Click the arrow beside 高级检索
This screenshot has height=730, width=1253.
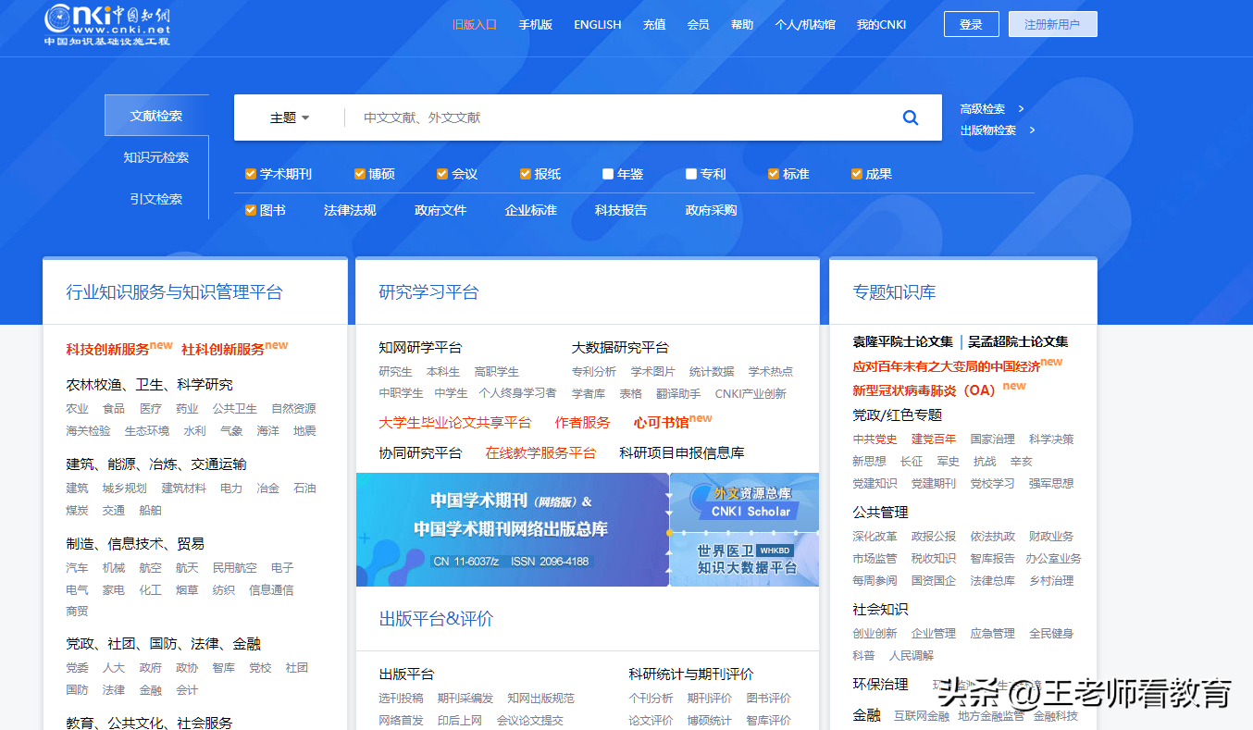(x=1021, y=108)
